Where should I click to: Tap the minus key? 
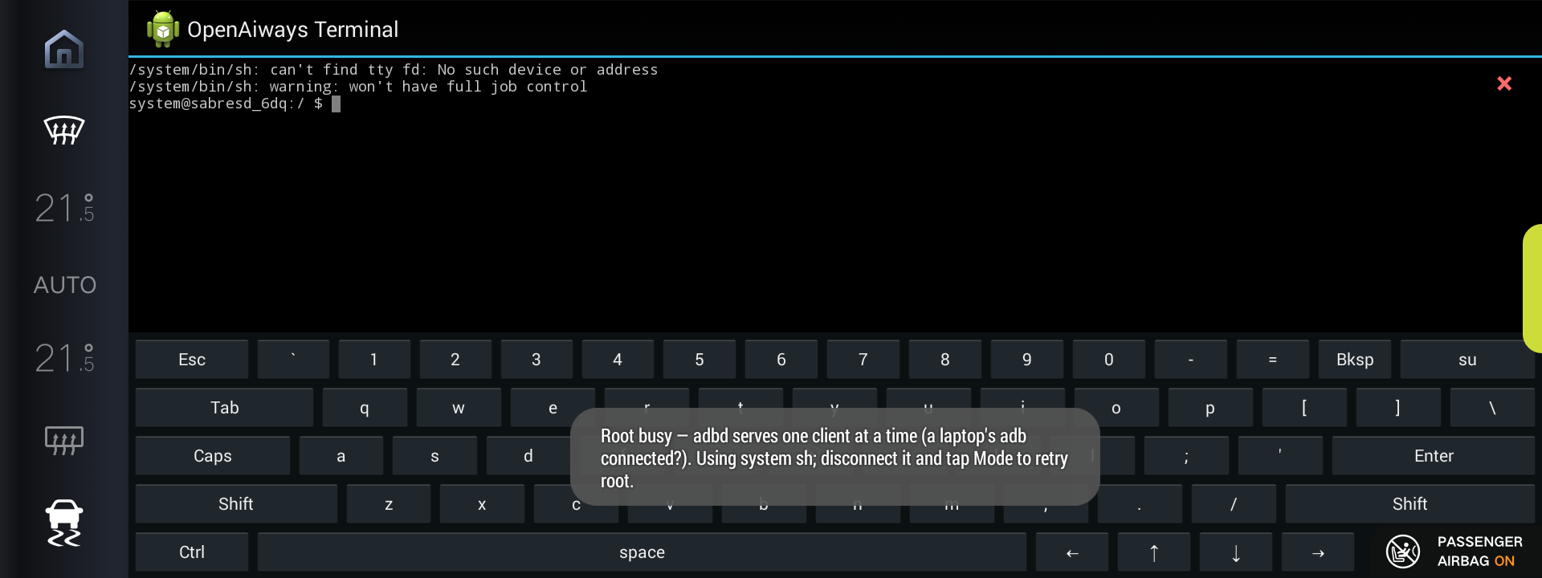click(1191, 360)
